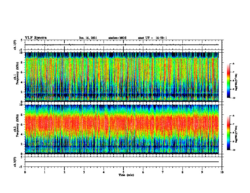
Task: Click the 'station=MOS' header label
Action: point(117,38)
